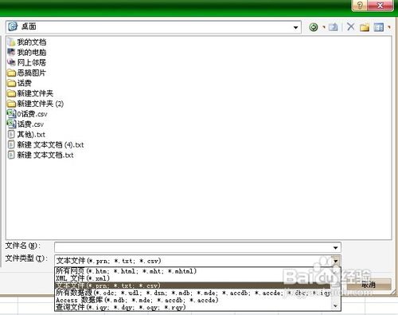398x315 pixels.
Task: Open the Views menu icon
Action: point(379,27)
